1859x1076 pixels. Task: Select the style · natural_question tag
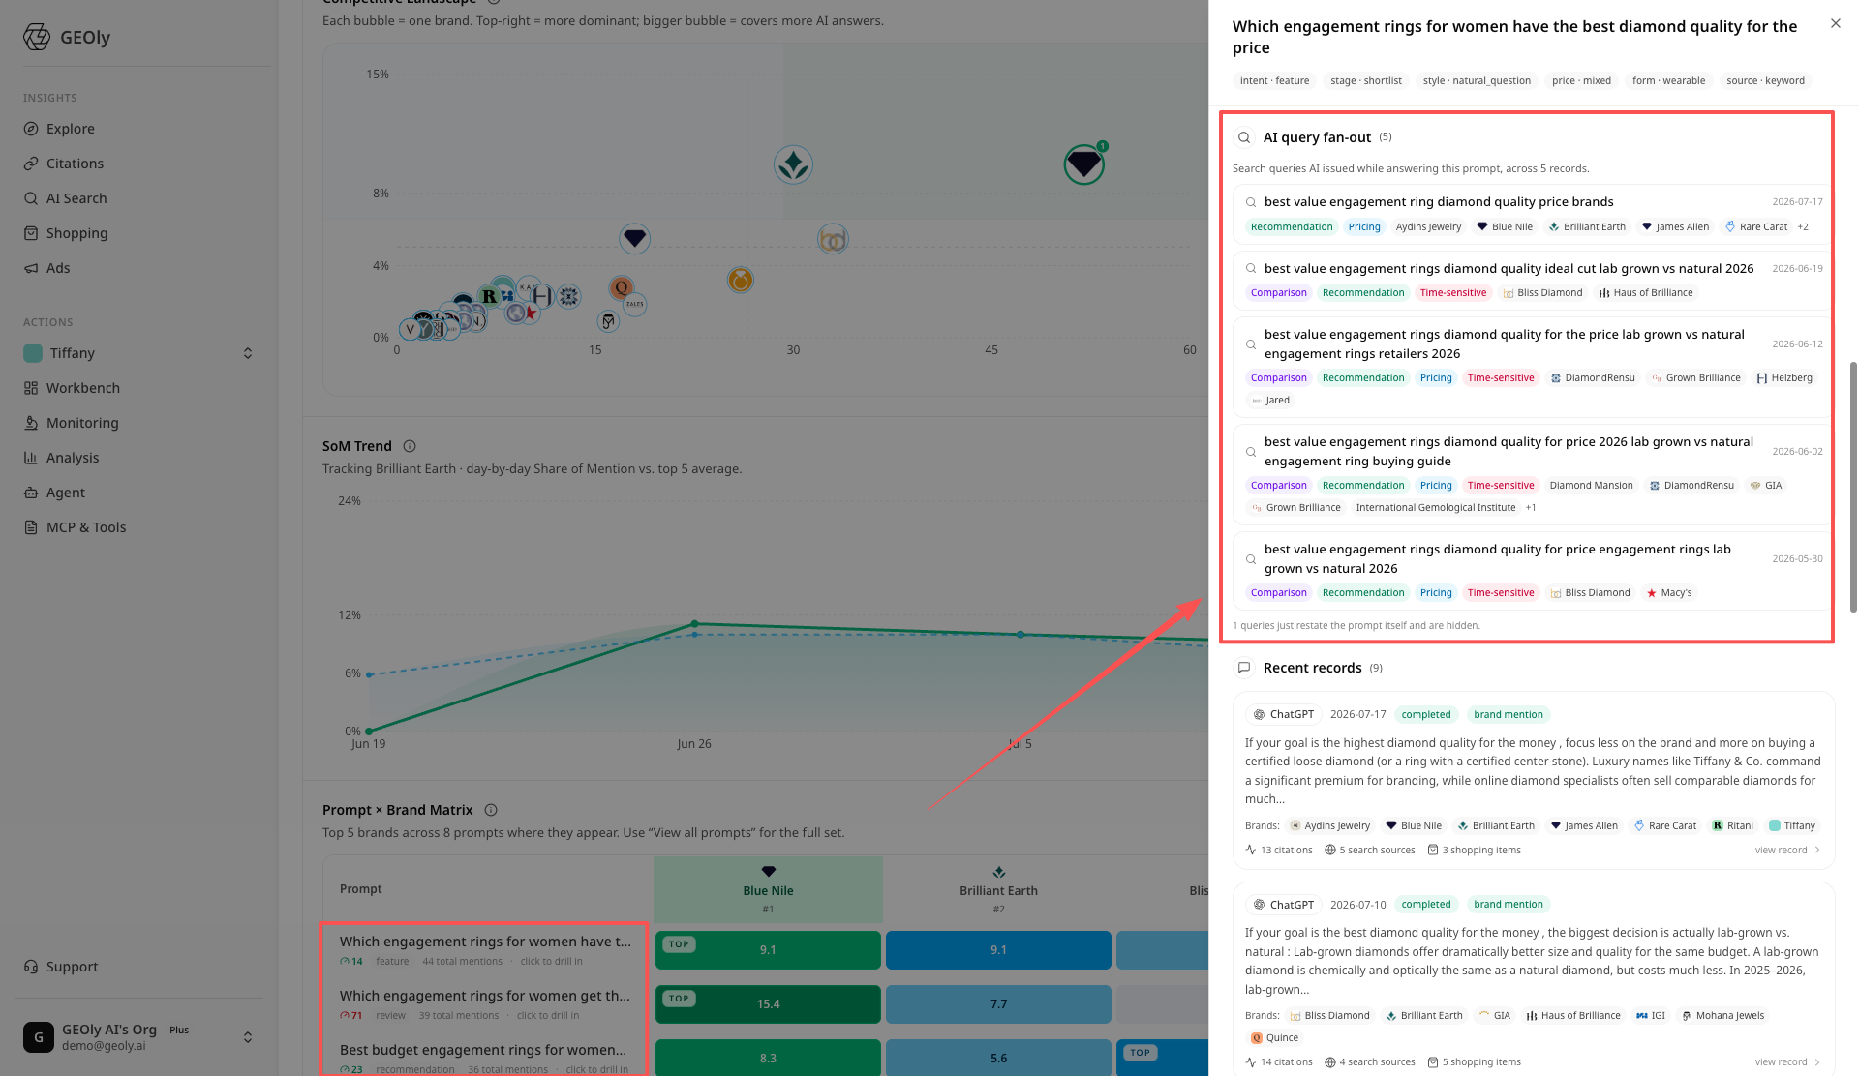(1477, 80)
